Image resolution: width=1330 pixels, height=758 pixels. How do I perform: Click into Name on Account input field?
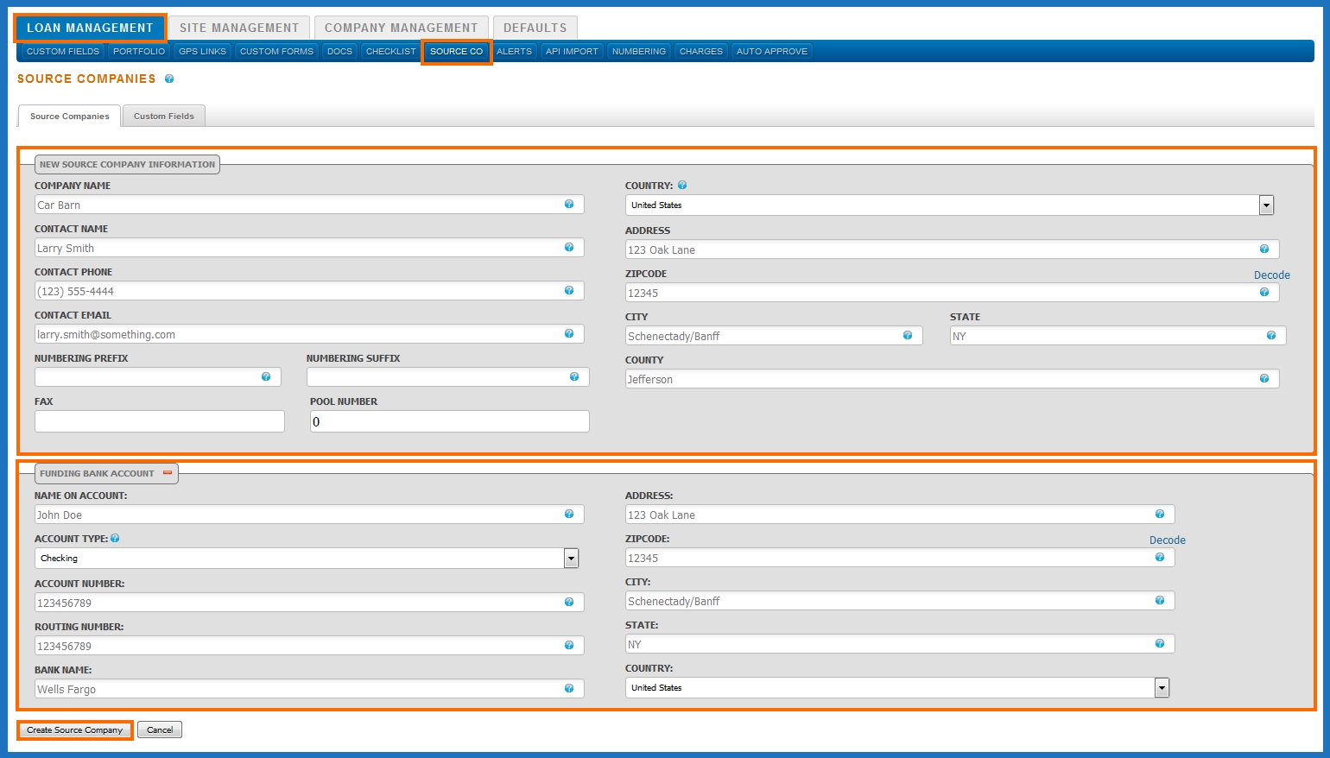309,515
